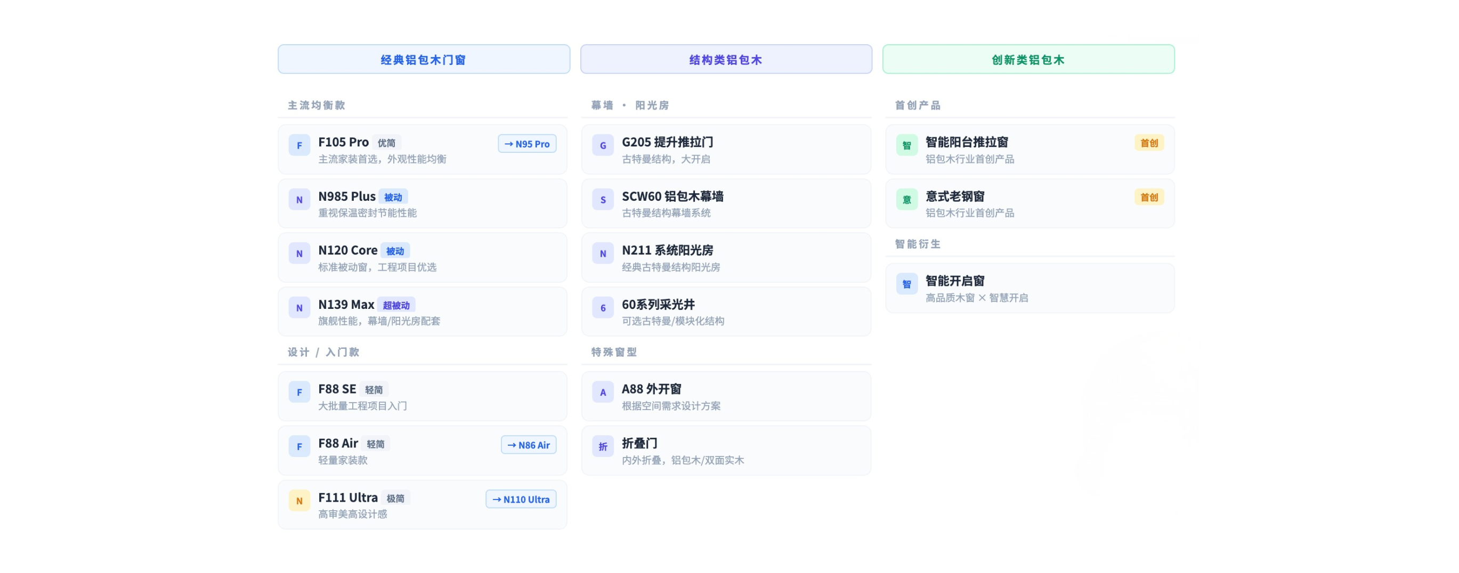The image size is (1459, 573).
Task: Click the 主流均衡款 section heading
Action: click(316, 105)
